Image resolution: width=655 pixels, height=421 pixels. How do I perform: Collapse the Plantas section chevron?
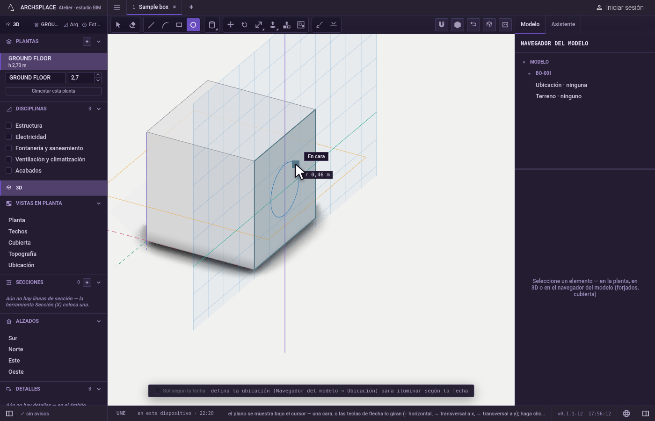click(99, 42)
